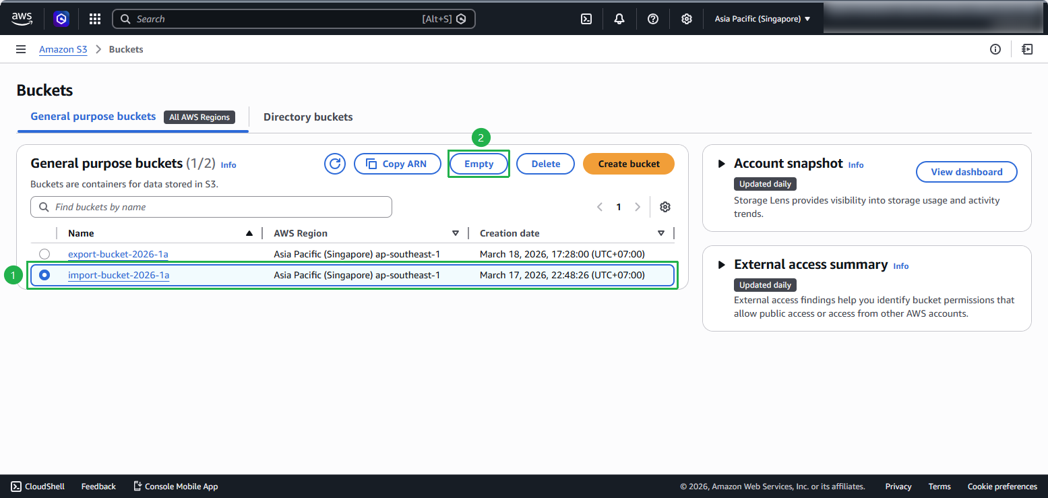Image resolution: width=1048 pixels, height=498 pixels.
Task: Open the export-bucket-2026-1a link
Action: 118,254
